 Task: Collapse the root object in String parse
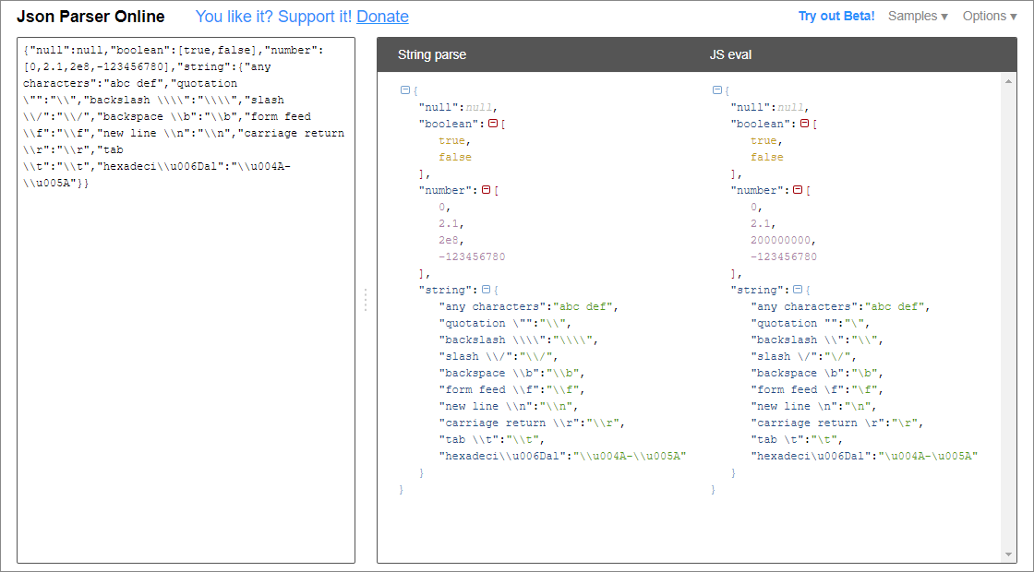405,90
